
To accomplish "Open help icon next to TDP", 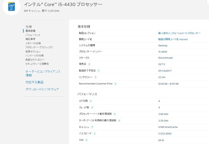I will click(x=87, y=140).
